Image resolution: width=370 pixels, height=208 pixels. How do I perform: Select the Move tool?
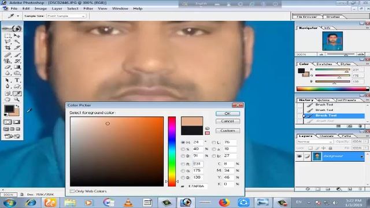(x=17, y=36)
